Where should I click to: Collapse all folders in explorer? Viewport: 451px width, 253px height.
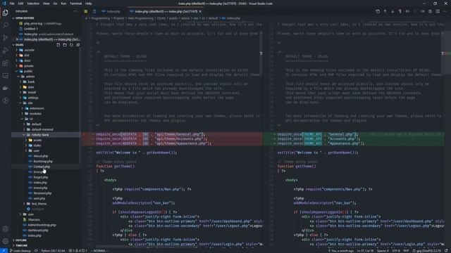78,45
